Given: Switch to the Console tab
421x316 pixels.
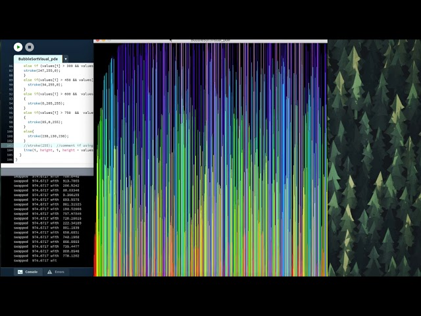Looking at the screenshot, I should (28, 272).
